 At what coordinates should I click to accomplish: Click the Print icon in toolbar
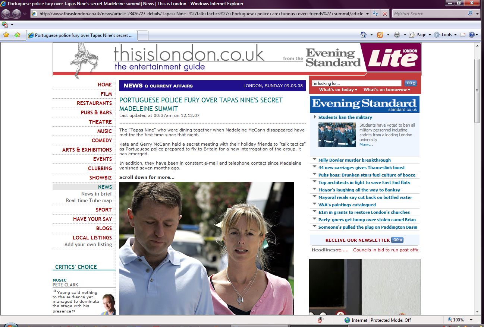(x=397, y=35)
